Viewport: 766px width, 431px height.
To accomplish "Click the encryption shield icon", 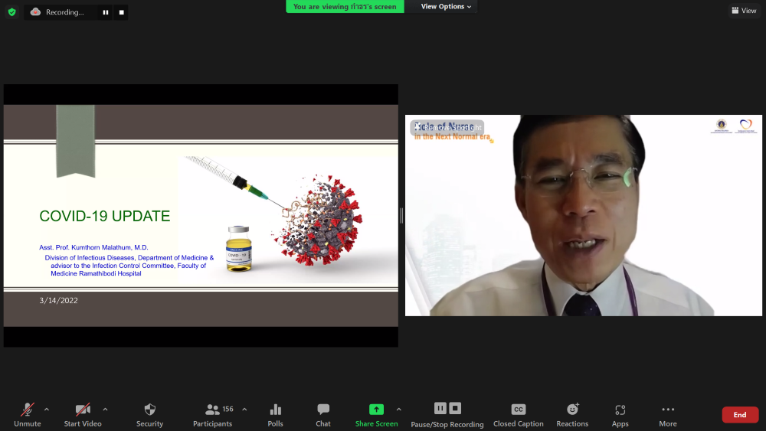I will click(11, 12).
